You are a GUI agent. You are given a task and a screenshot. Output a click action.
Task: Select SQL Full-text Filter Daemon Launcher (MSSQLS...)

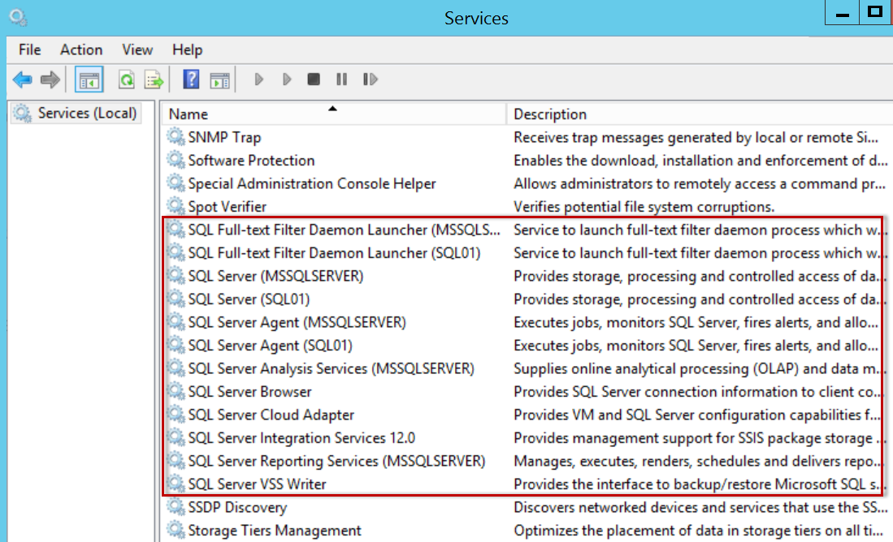pyautogui.click(x=344, y=230)
